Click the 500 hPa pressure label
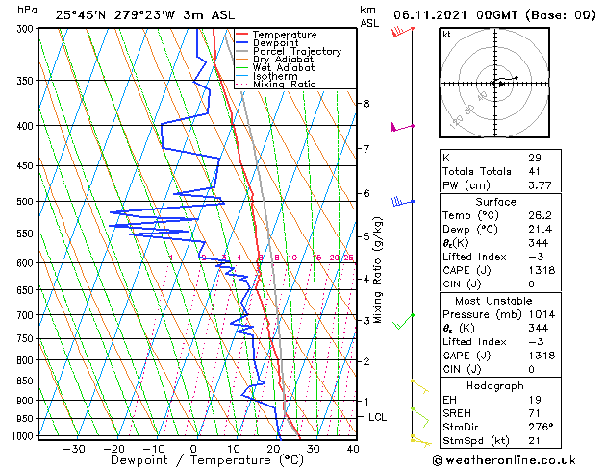605x467 pixels. pos(27,202)
